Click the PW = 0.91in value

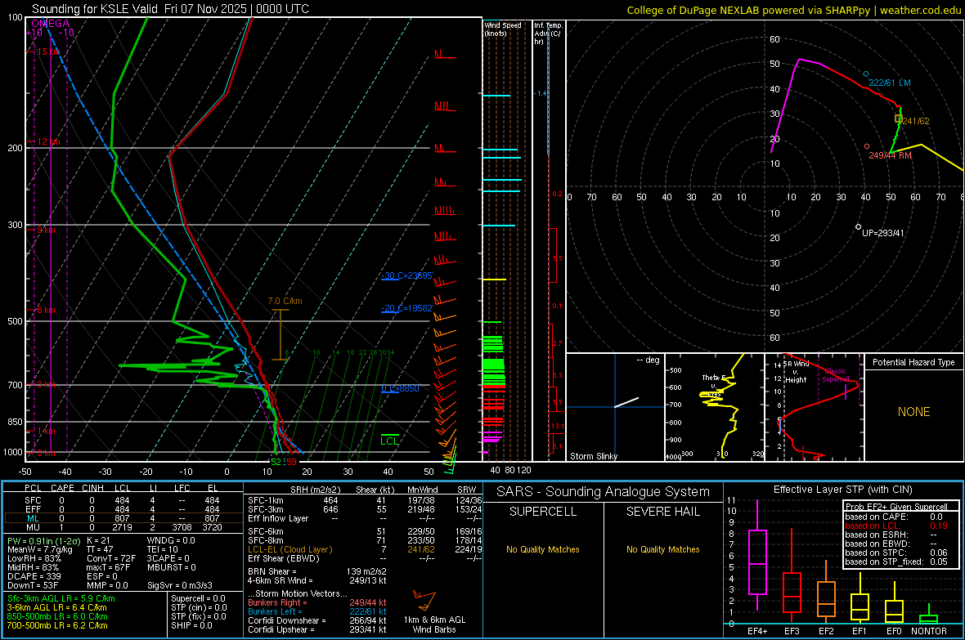(x=42, y=540)
